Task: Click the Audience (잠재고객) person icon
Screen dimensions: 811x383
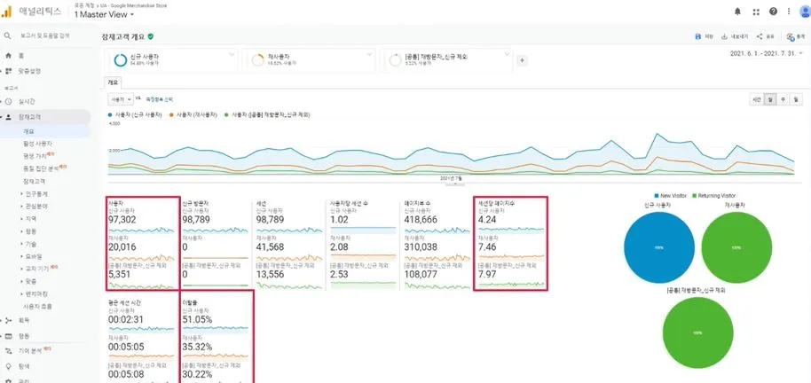Action: (8, 117)
